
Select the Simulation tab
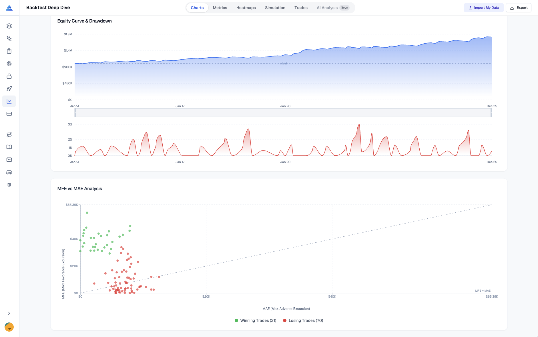pos(275,8)
